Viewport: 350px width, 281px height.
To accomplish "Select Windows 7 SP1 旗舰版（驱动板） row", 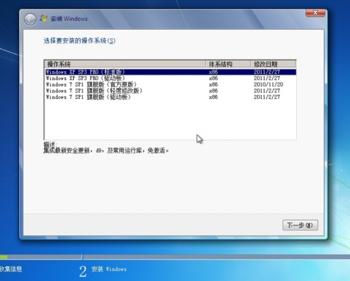I will coord(171,97).
